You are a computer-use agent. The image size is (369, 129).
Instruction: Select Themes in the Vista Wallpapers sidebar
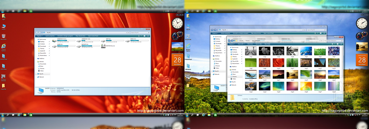tap(234, 57)
